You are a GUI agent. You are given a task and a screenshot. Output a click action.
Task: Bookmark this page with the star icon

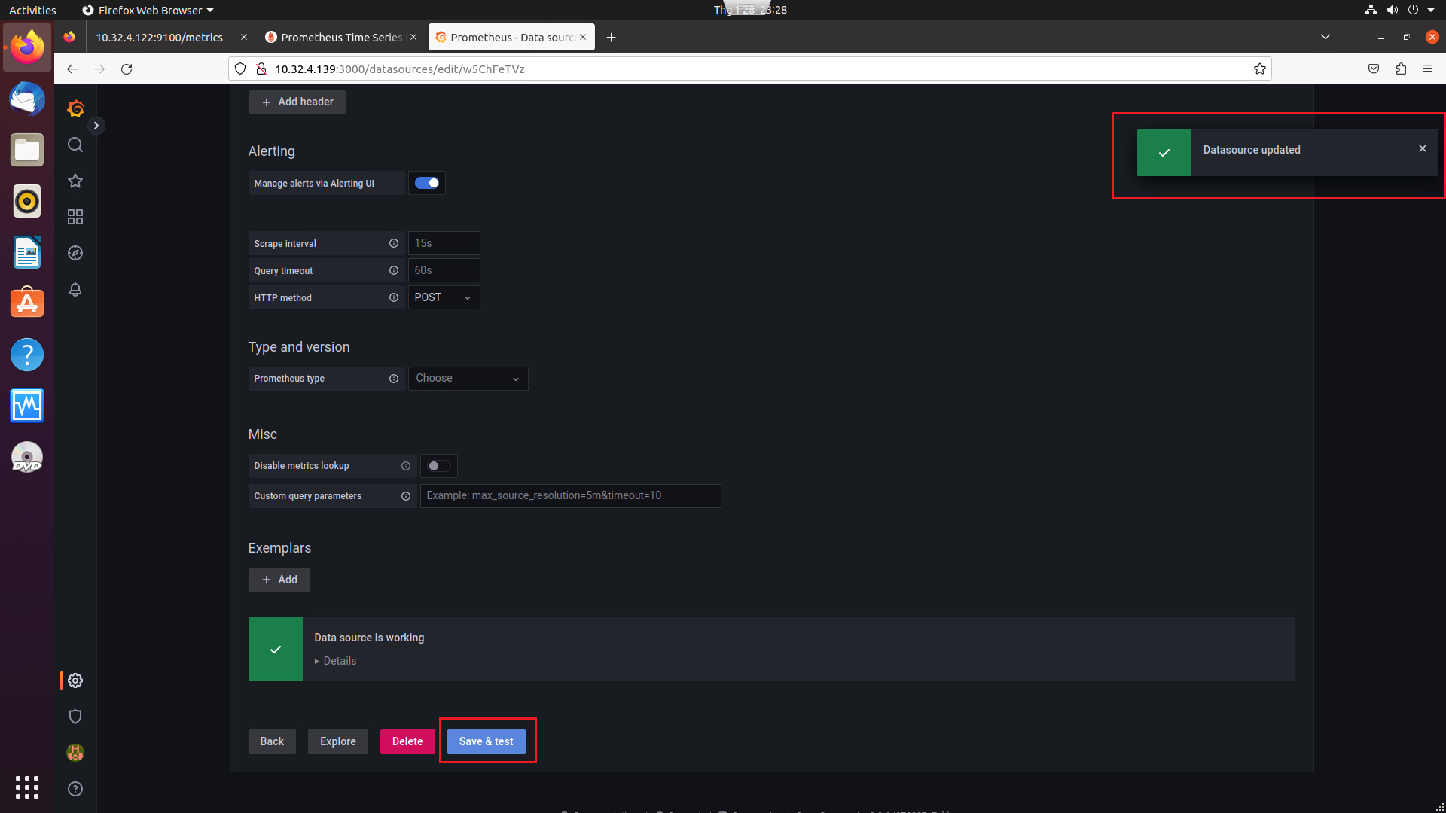(1260, 69)
